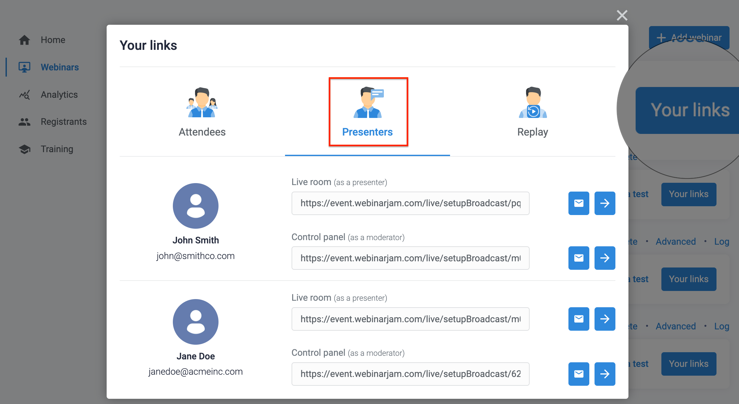739x404 pixels.
Task: Select John Smith's live room URL field
Action: click(x=410, y=203)
